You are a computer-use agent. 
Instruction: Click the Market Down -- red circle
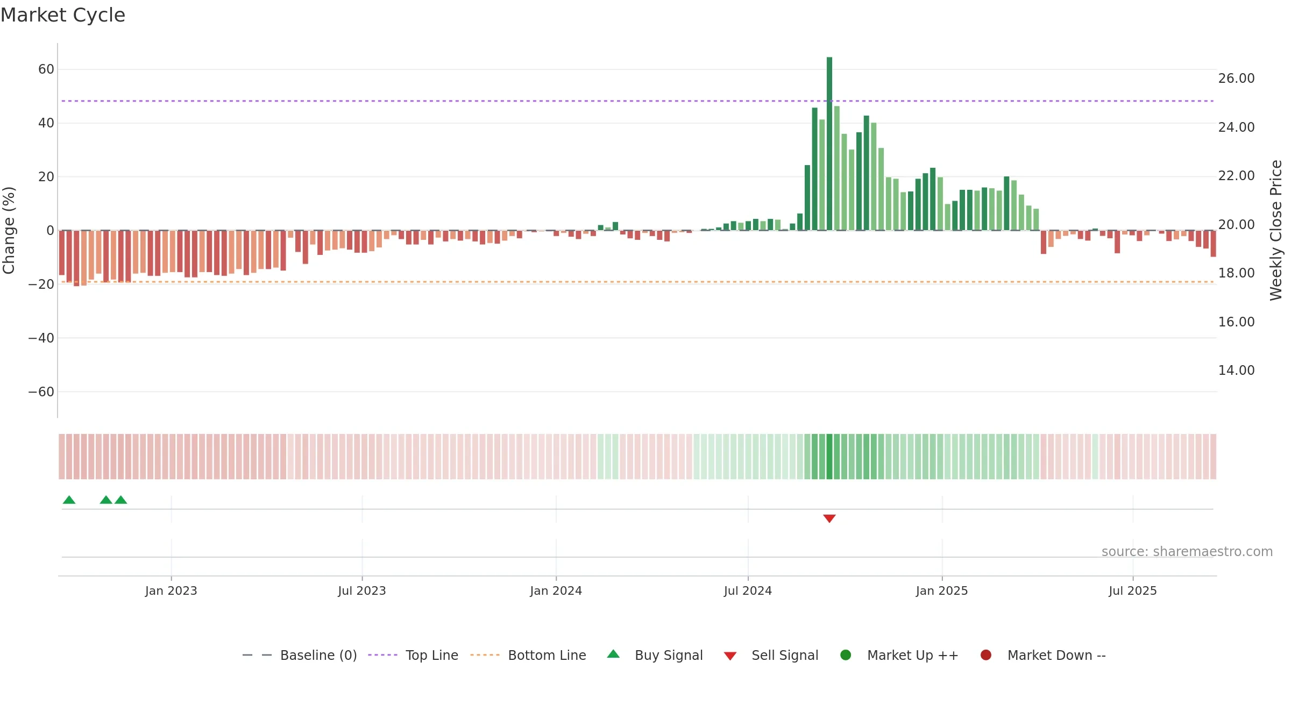(x=986, y=655)
